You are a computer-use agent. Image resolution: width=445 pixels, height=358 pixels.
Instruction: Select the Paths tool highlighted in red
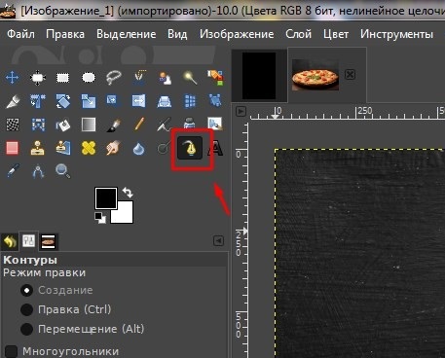[190, 149]
